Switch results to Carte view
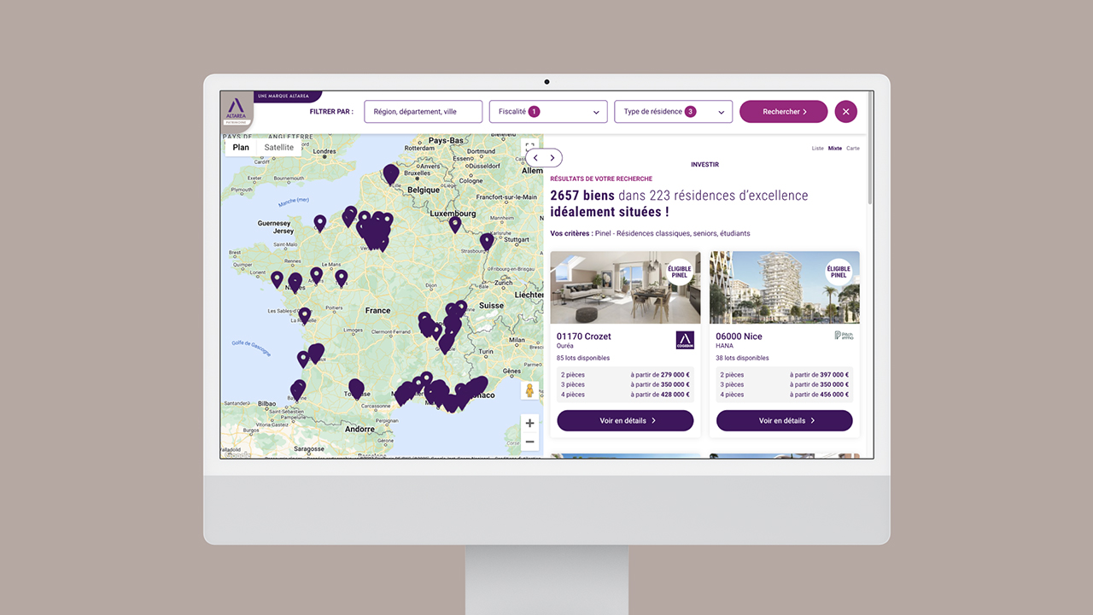 click(x=852, y=149)
